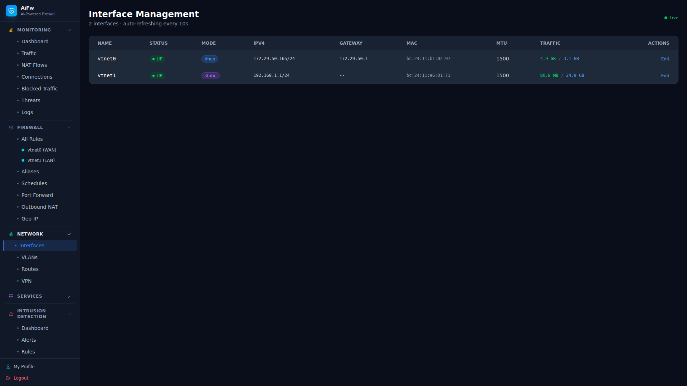Click the MTU column header
This screenshot has width=687, height=386.
coord(502,43)
